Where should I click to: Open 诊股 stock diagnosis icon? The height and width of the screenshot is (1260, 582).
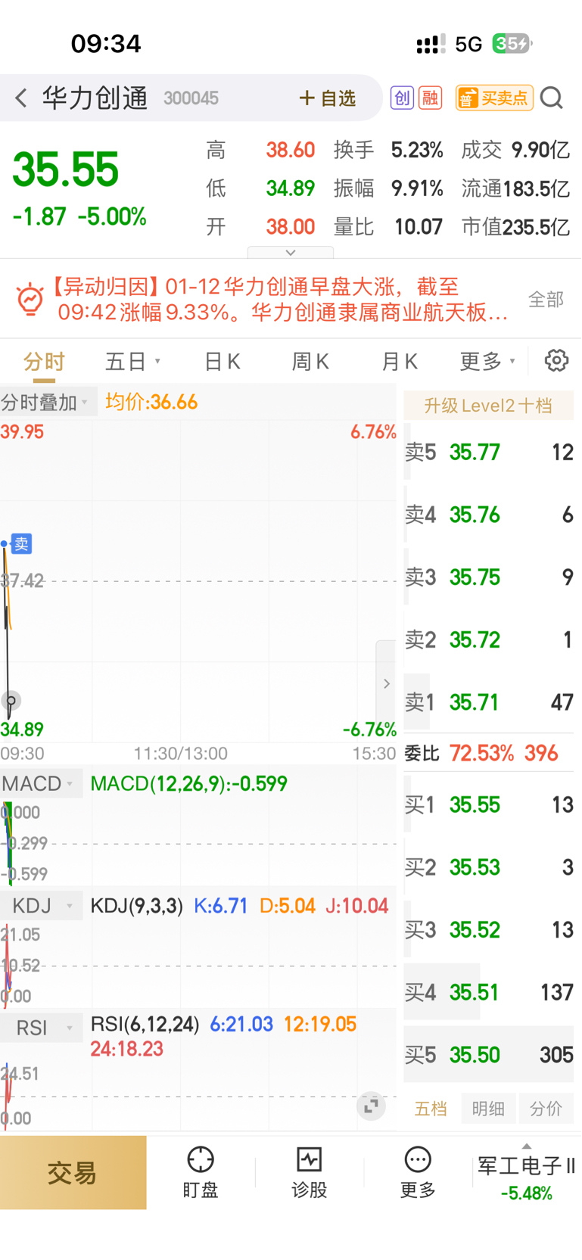[309, 1172]
